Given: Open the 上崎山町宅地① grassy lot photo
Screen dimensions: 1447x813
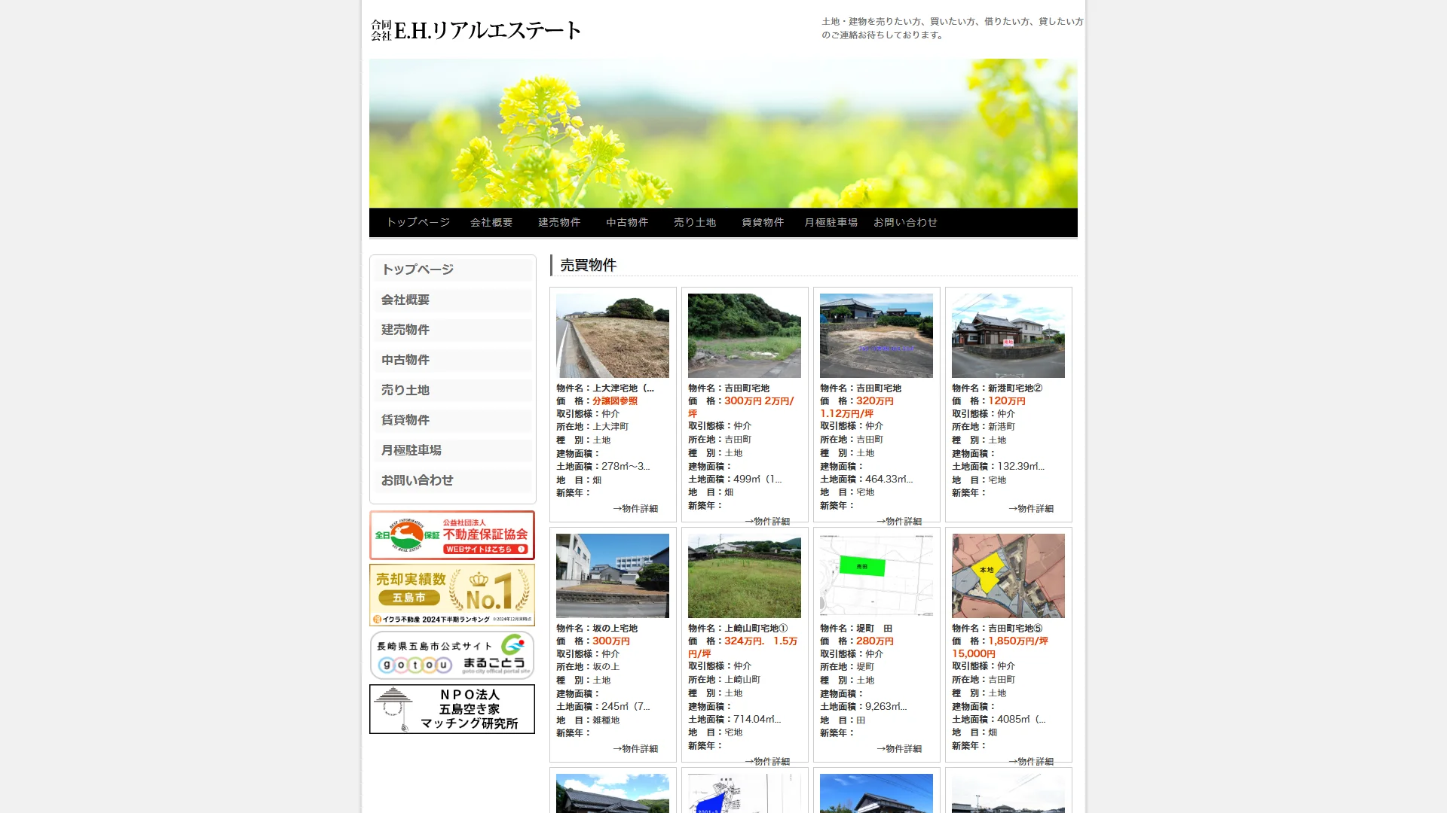Looking at the screenshot, I should coord(745,576).
